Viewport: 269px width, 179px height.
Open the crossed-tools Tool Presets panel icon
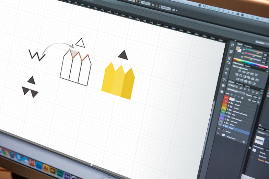coord(224,80)
